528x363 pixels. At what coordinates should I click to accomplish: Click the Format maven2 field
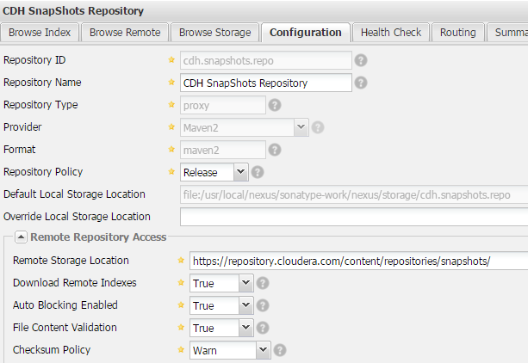coord(223,150)
